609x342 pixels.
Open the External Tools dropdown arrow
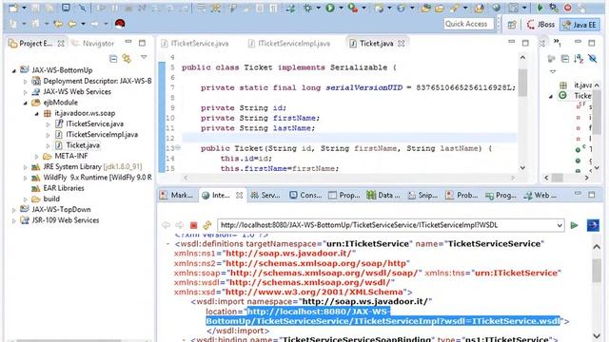(363, 8)
